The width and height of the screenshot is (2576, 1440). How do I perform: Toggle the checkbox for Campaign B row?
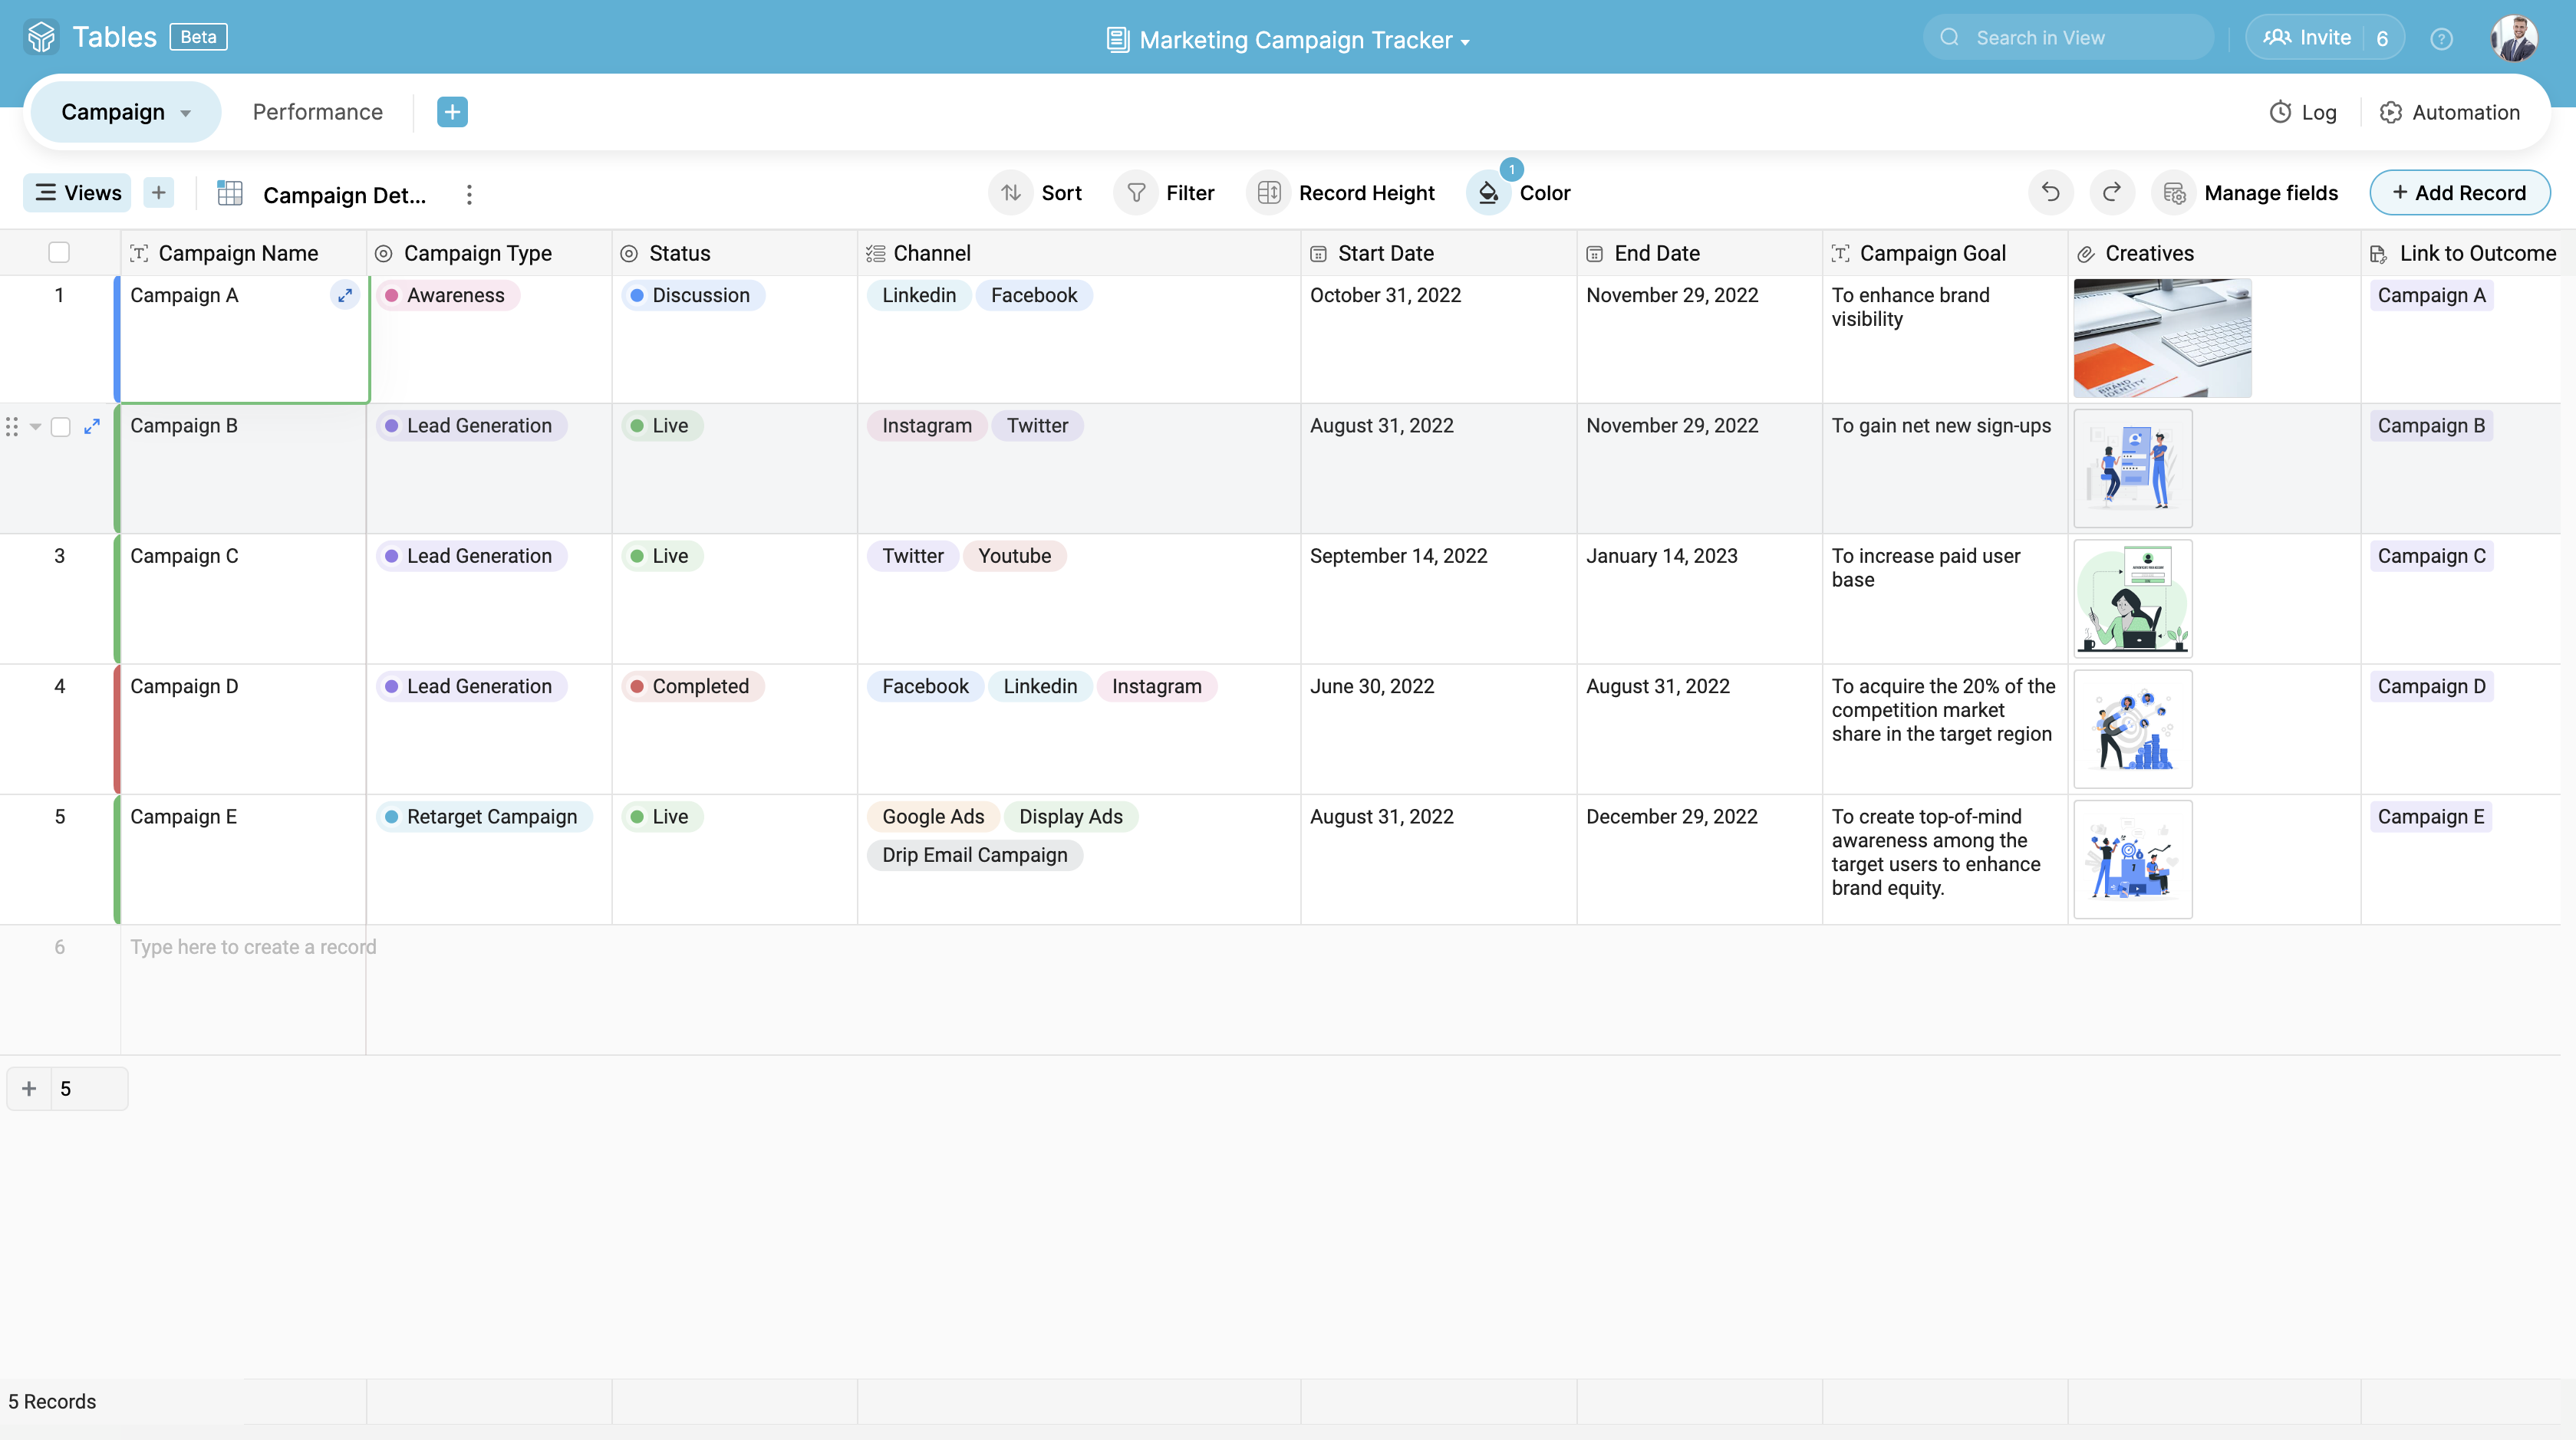click(x=60, y=426)
